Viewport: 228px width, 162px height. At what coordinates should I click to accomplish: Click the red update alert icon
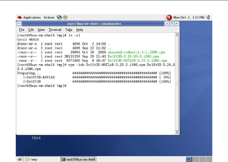coord(169,18)
